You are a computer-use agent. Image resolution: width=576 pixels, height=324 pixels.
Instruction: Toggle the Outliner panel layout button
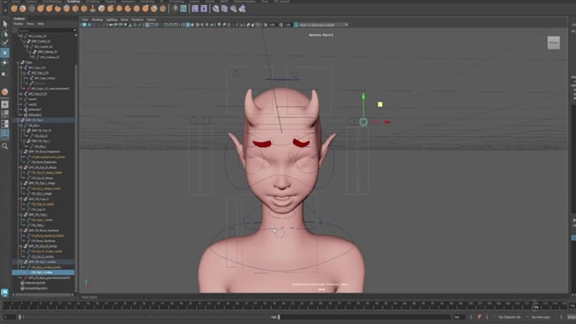pos(5,133)
